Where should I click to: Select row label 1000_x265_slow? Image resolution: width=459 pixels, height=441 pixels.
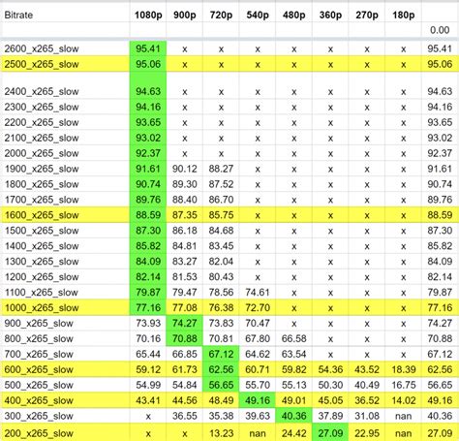click(x=65, y=308)
